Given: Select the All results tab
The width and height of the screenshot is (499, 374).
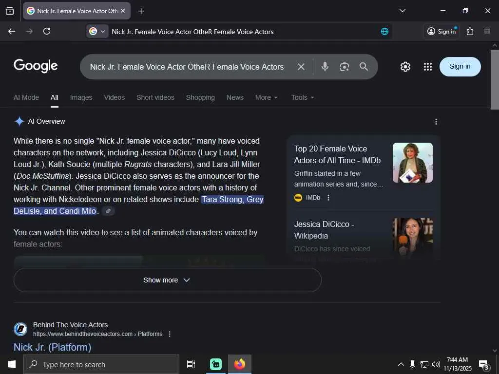Looking at the screenshot, I should [55, 97].
